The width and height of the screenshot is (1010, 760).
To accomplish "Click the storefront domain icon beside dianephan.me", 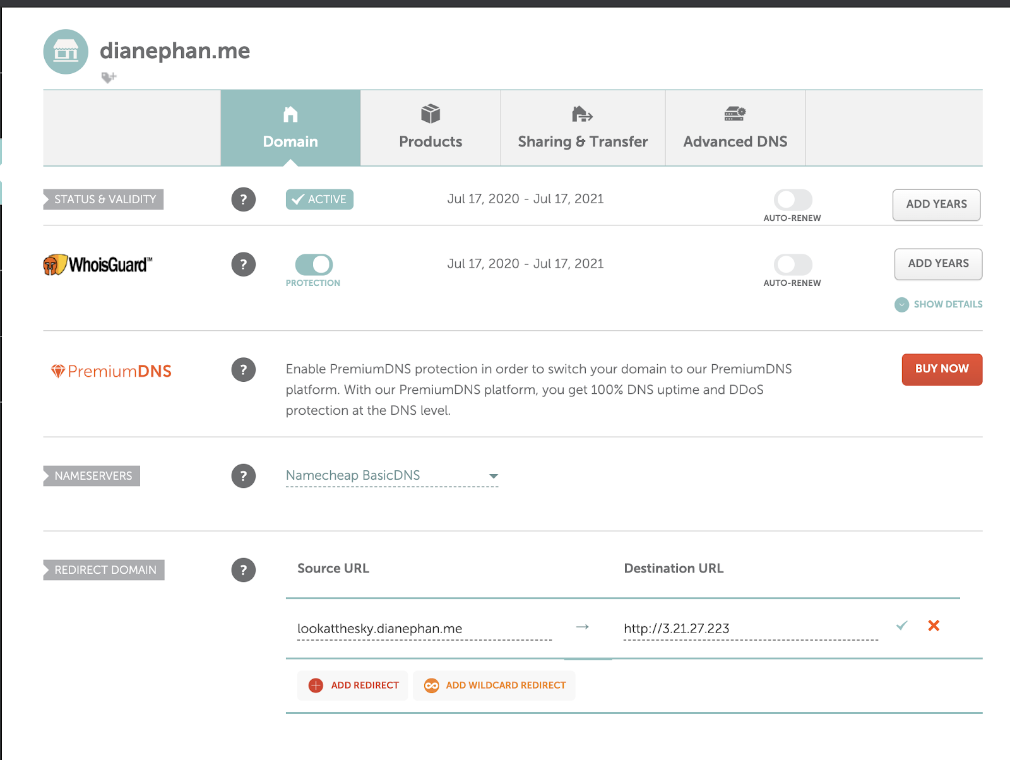I will [x=66, y=52].
